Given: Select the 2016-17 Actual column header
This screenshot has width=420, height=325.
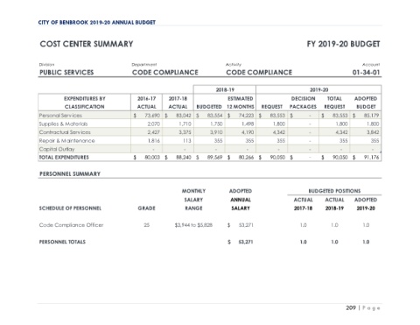Looking at the screenshot, I should [147, 102].
